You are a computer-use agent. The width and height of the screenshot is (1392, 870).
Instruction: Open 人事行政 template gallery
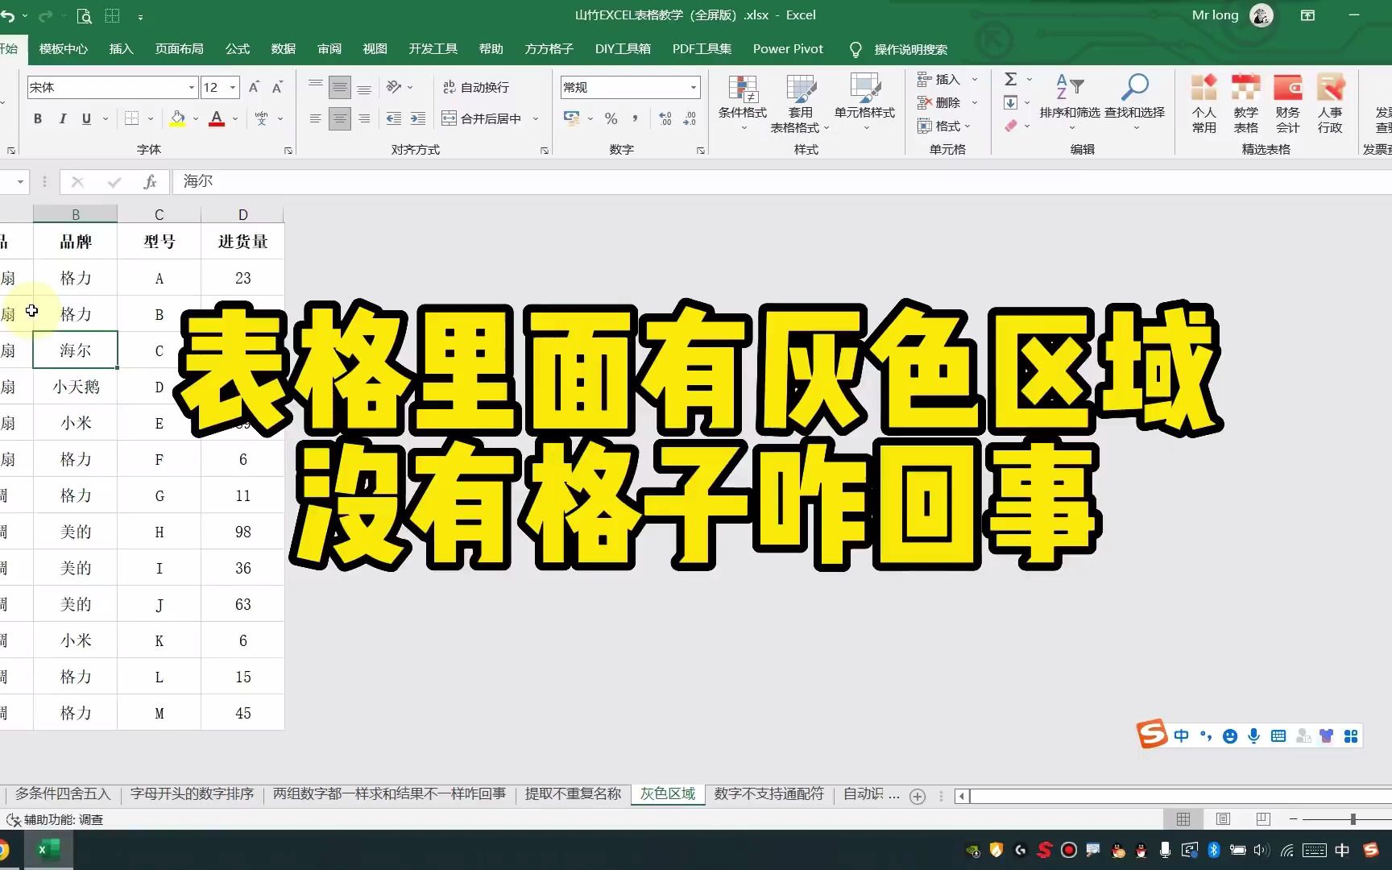1330,104
